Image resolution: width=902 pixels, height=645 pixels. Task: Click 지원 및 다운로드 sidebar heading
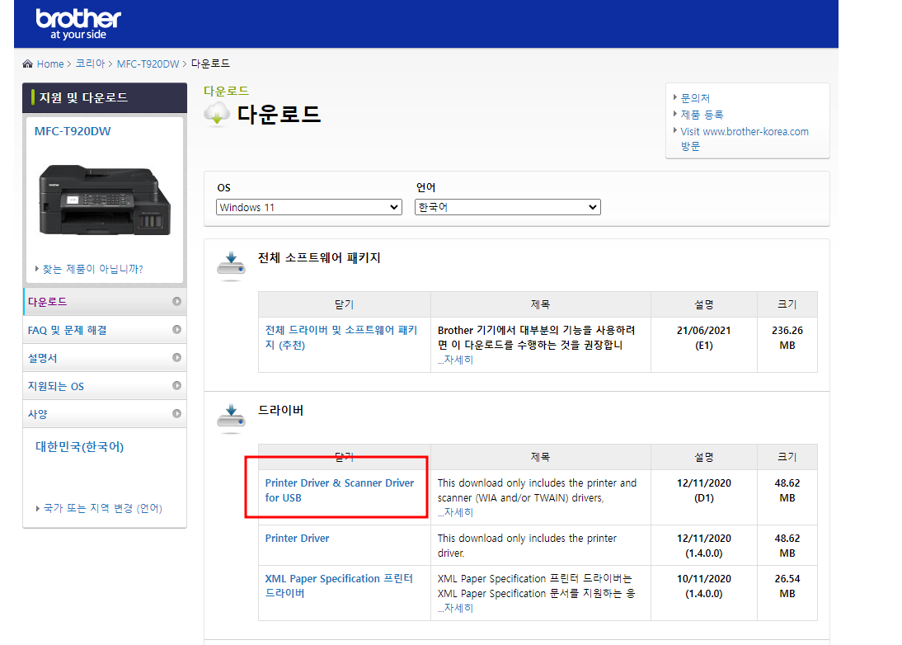pyautogui.click(x=83, y=97)
